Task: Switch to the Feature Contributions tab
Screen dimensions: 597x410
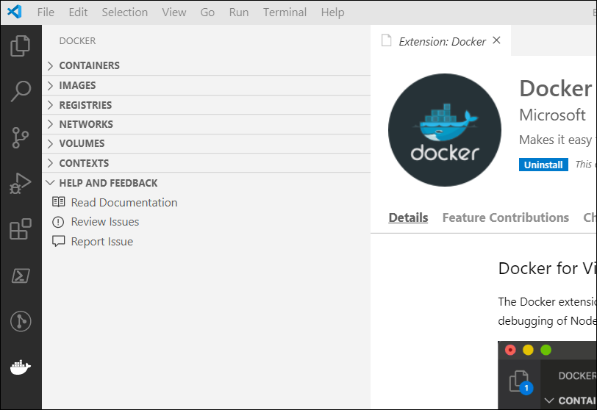Action: coord(506,217)
